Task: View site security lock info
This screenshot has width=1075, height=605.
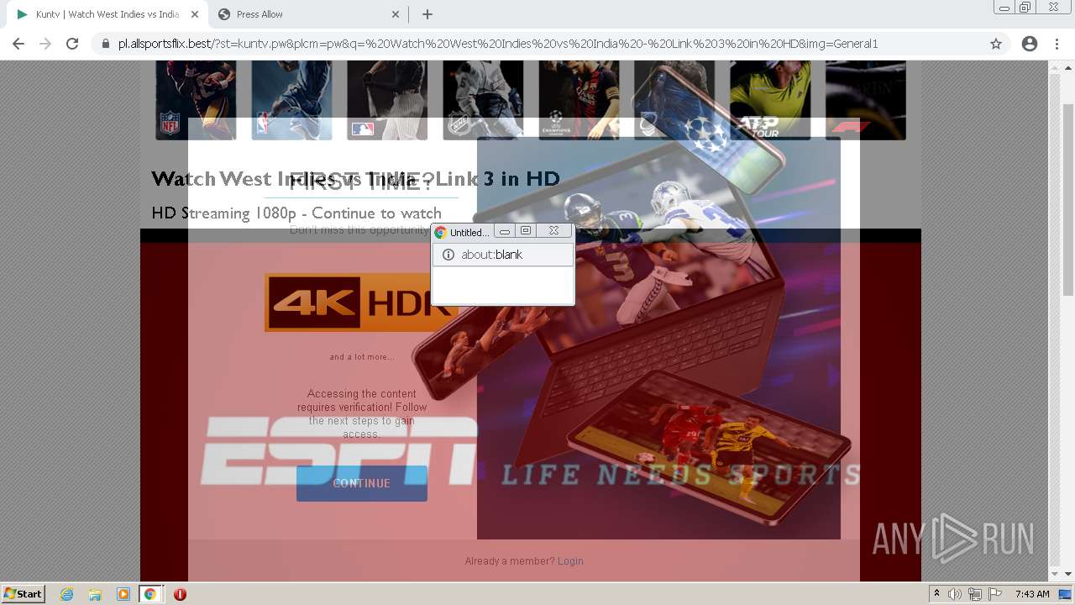Action: [106, 44]
